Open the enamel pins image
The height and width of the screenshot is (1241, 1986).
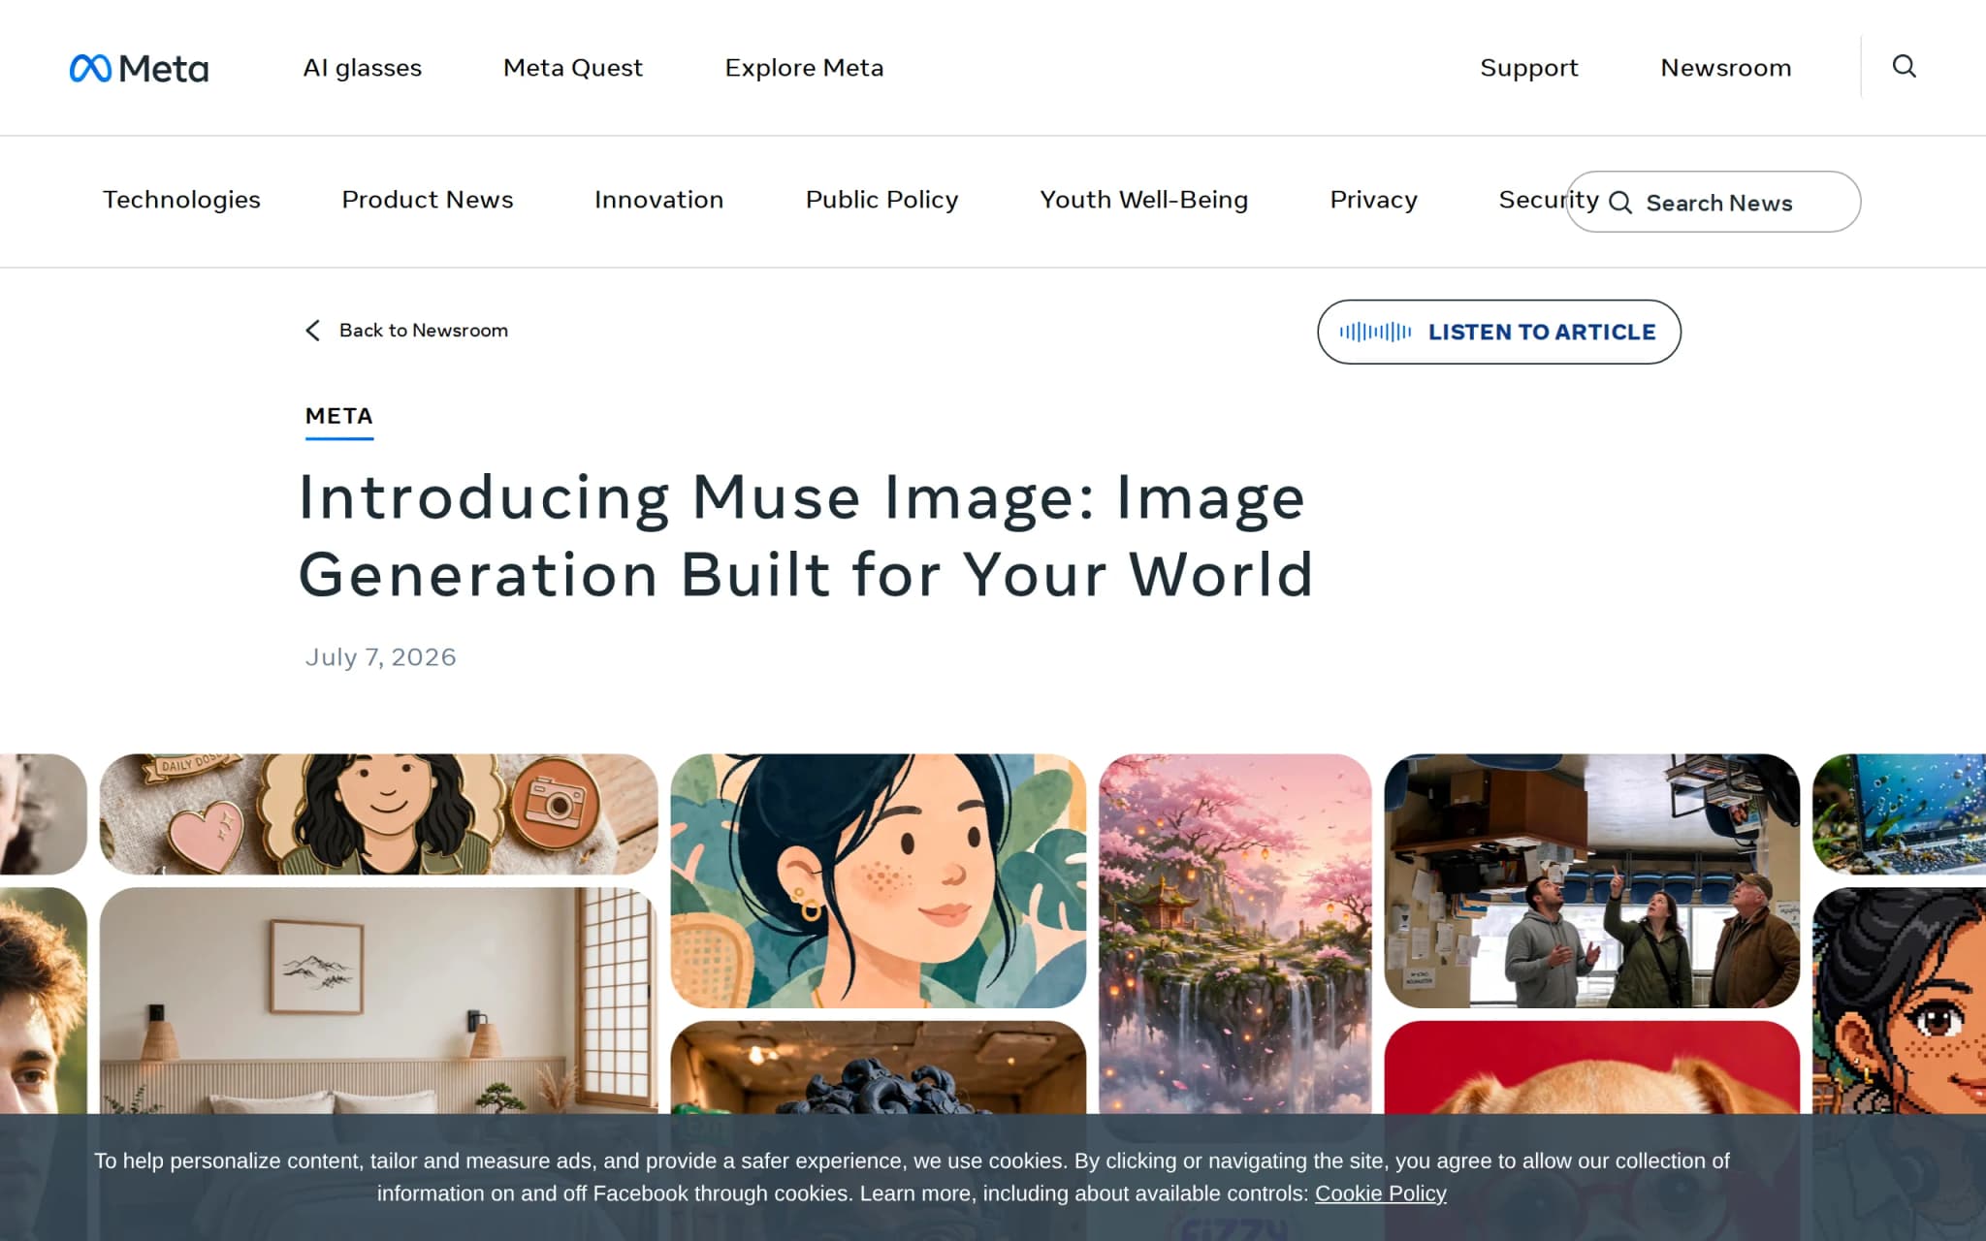coord(378,814)
